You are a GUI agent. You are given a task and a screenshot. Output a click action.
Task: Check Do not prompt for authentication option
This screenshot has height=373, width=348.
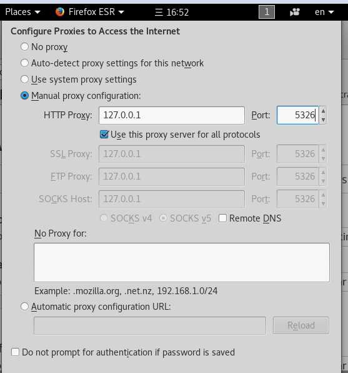[15, 352]
